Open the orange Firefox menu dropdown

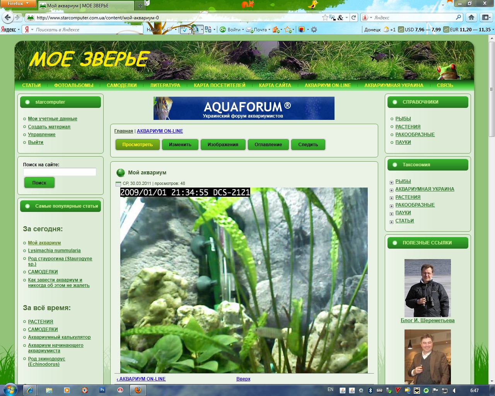tap(18, 3)
